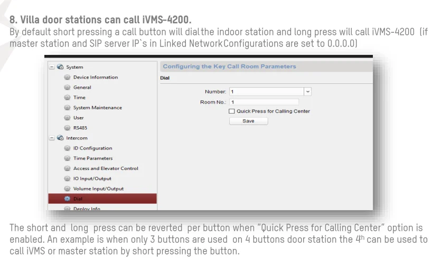Image resolution: width=441 pixels, height=264 pixels.
Task: Select User settings item
Action: pyautogui.click(x=79, y=118)
